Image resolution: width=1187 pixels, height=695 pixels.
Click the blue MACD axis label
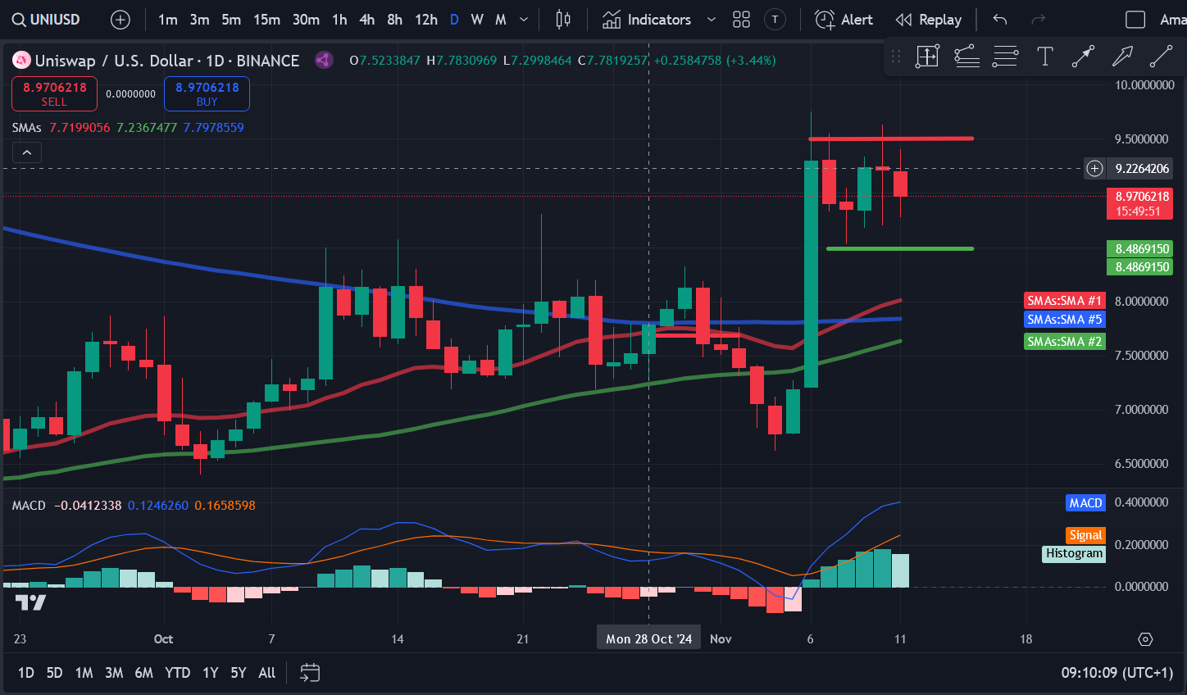click(1085, 503)
